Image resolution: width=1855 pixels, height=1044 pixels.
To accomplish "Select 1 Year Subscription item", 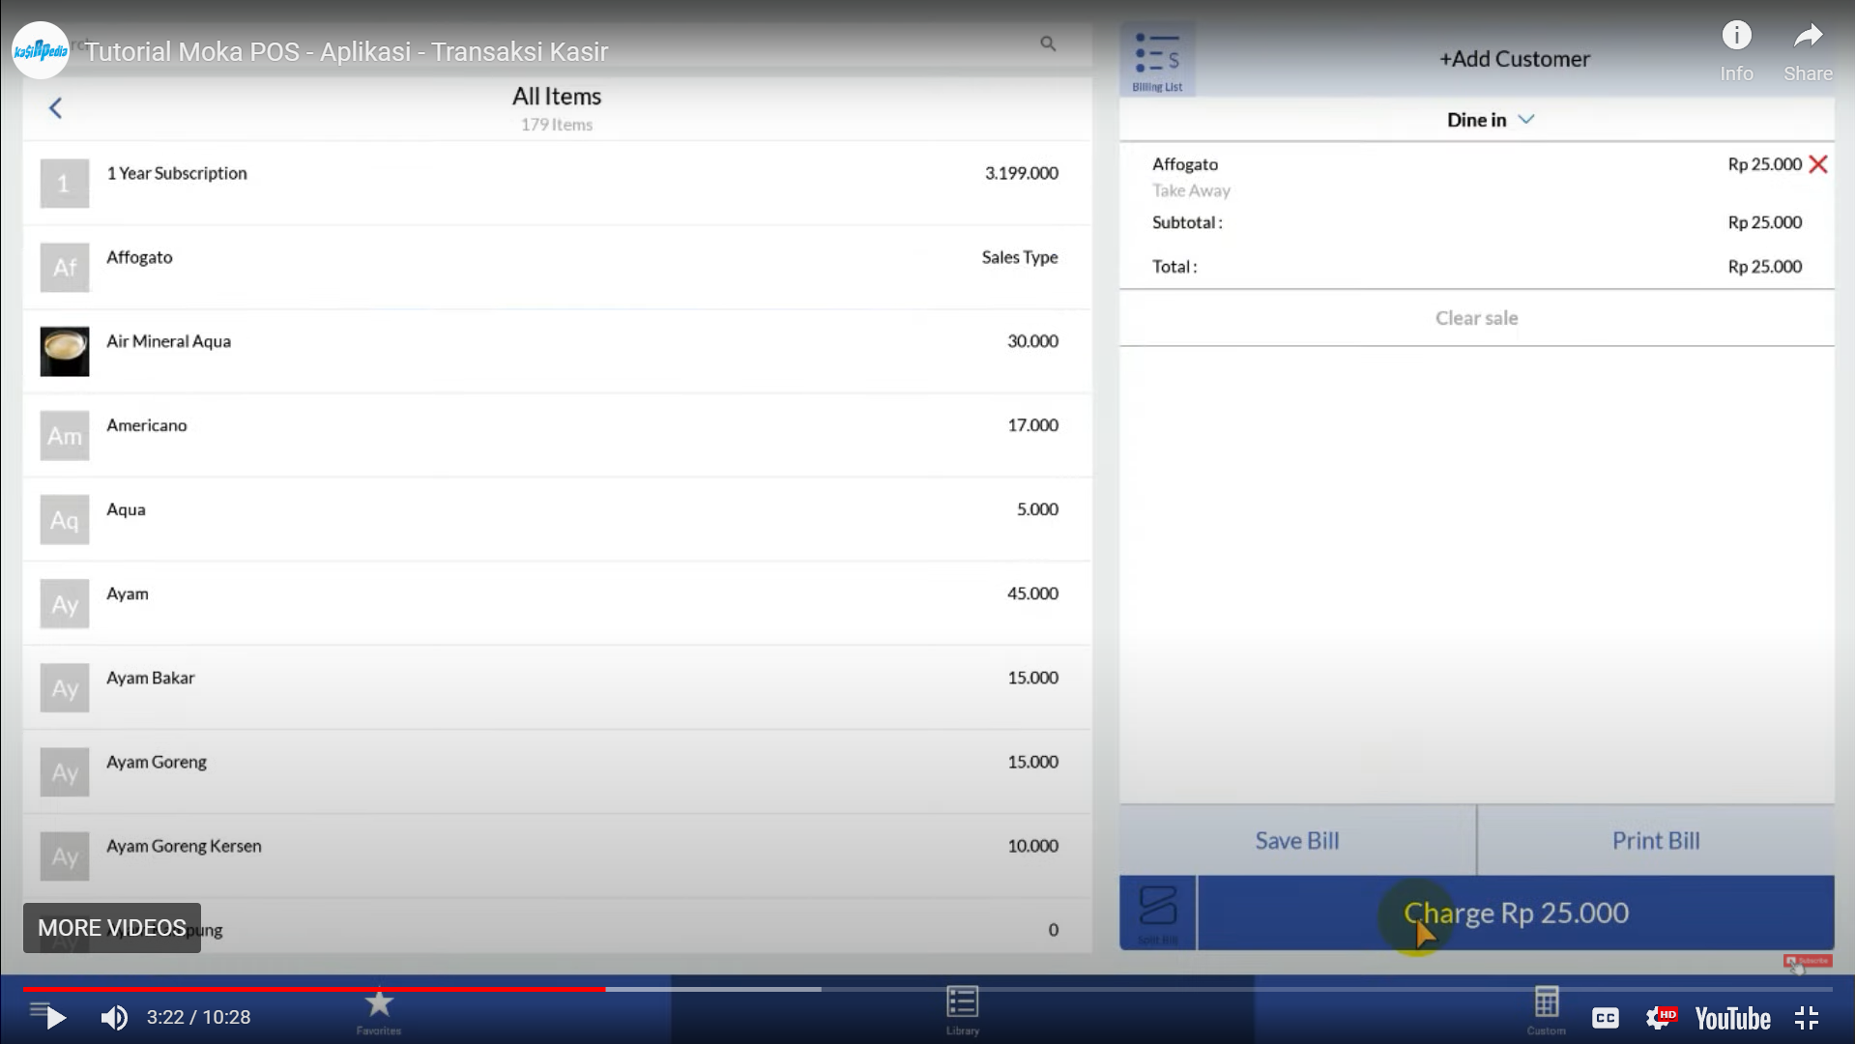I will pos(557,183).
